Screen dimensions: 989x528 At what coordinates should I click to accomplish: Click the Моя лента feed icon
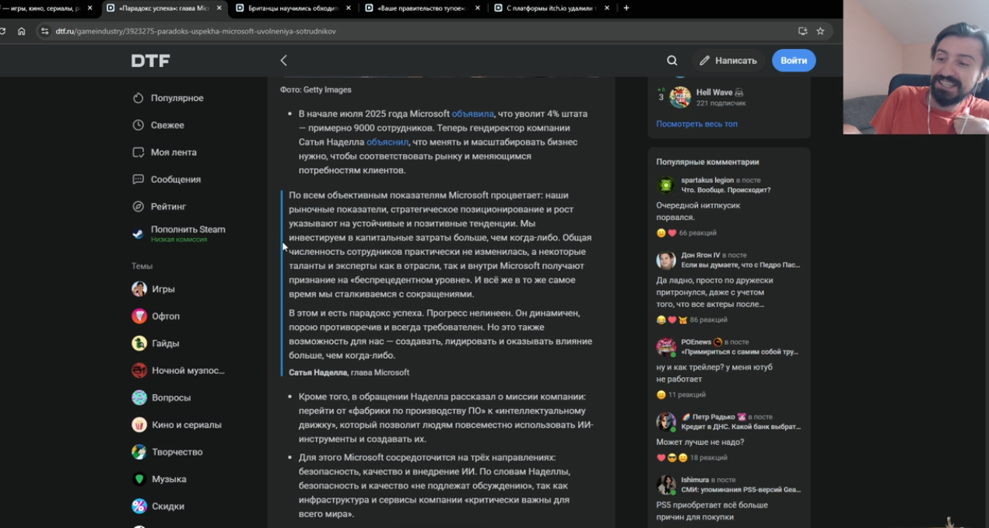(138, 152)
